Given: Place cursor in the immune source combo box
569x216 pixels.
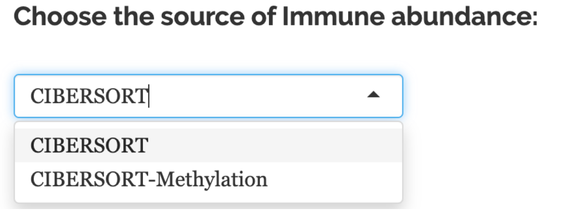Looking at the screenshot, I should click(x=199, y=96).
